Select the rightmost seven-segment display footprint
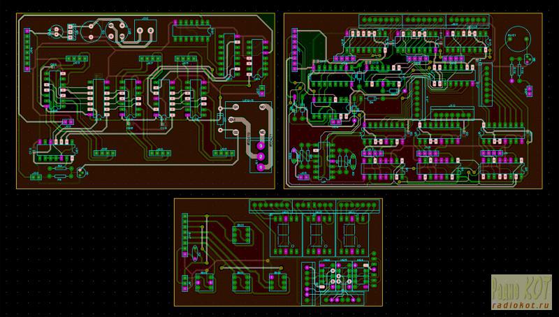 tap(349, 233)
